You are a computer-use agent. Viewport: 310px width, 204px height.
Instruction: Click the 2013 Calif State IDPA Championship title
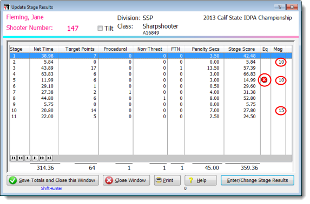(x=248, y=18)
